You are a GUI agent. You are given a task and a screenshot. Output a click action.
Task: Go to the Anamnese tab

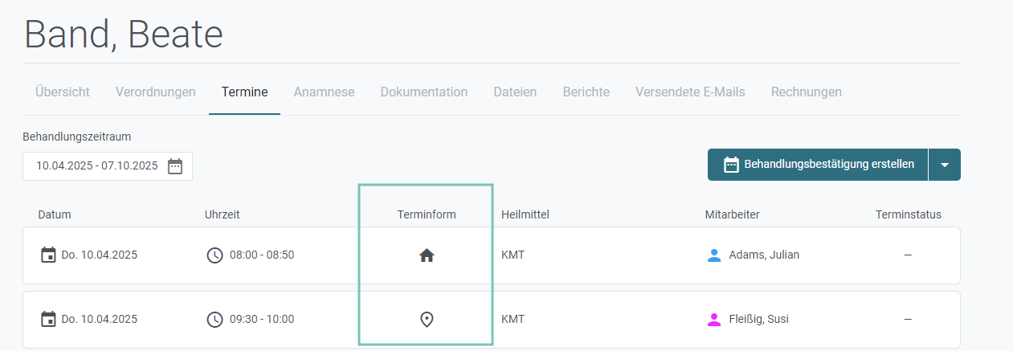pos(325,92)
